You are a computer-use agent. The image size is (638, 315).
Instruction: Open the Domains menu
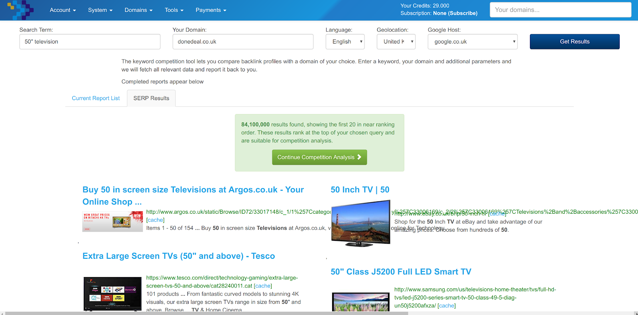(138, 10)
